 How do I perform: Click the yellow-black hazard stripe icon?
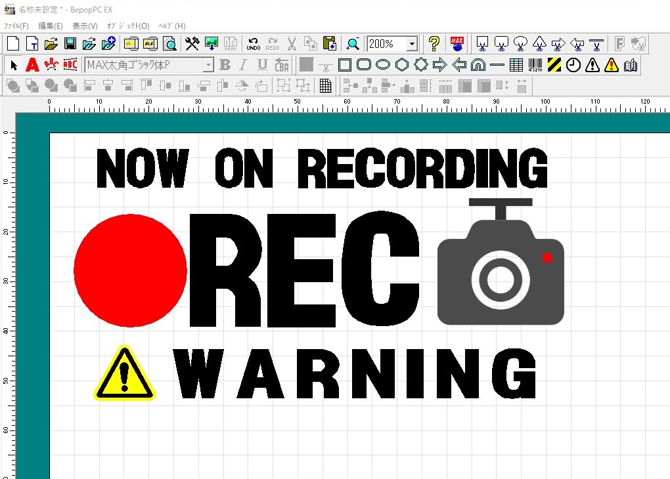click(554, 64)
